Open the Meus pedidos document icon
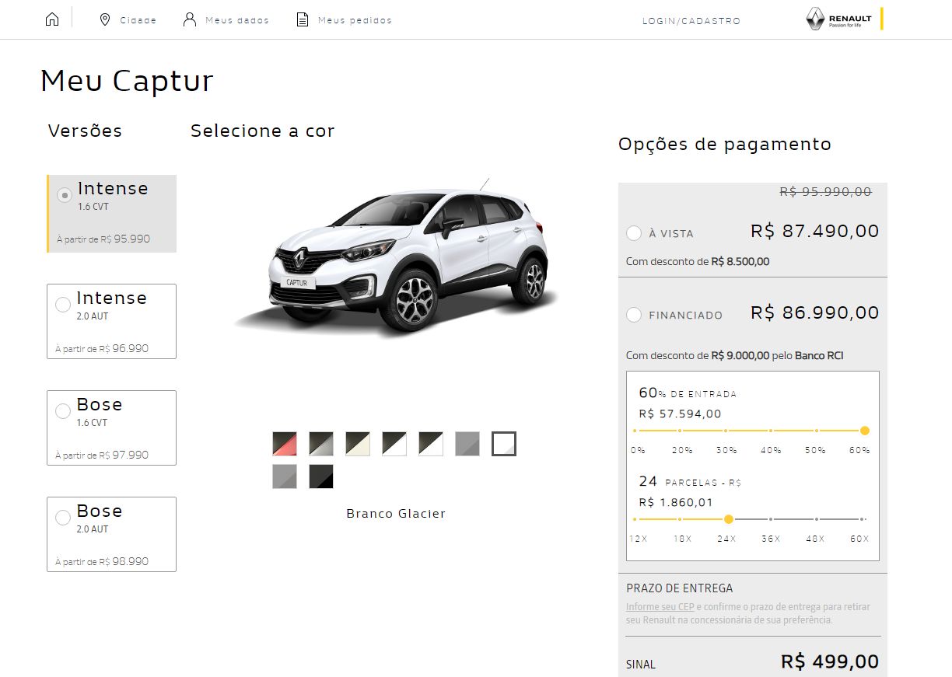Screen dimensions: 952x677 [x=303, y=19]
